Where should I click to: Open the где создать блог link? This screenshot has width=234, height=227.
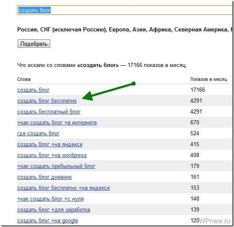click(x=38, y=134)
